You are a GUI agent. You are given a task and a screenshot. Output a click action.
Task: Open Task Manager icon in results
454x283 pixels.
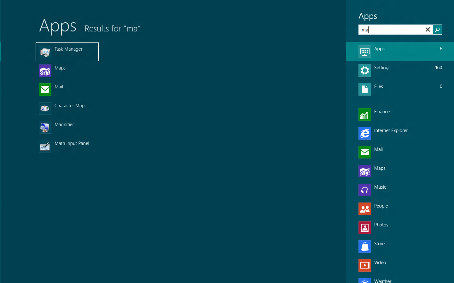pos(45,52)
